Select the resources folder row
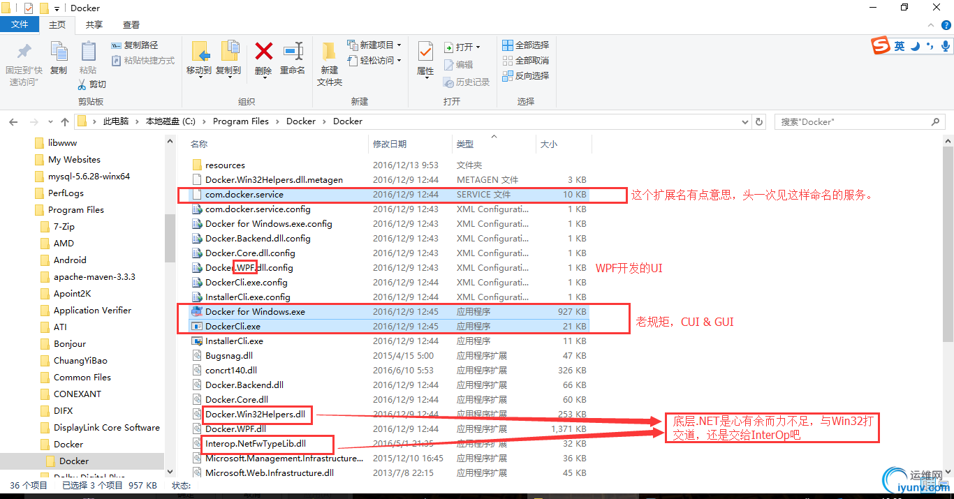 389,165
